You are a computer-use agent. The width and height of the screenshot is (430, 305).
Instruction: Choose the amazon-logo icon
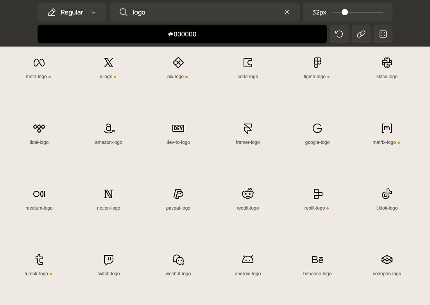(x=109, y=128)
